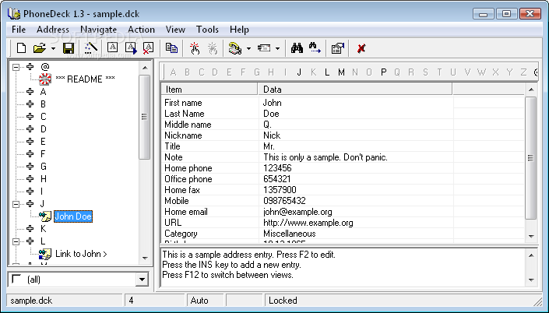Click 'Auto' in the status bar
The image size is (549, 313).
[x=199, y=301]
